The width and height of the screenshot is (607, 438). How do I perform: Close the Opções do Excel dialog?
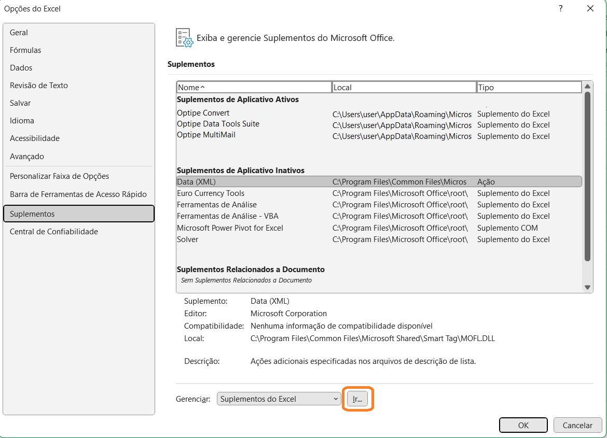pyautogui.click(x=590, y=8)
